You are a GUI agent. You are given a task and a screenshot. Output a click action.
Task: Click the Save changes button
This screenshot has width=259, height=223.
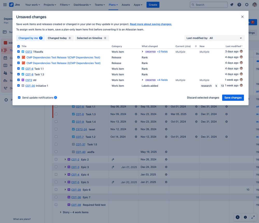click(233, 98)
